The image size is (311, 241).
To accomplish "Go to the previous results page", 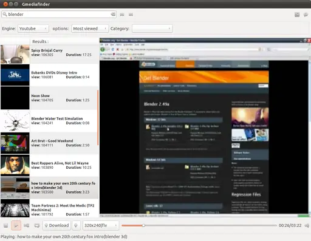I will 122,15.
